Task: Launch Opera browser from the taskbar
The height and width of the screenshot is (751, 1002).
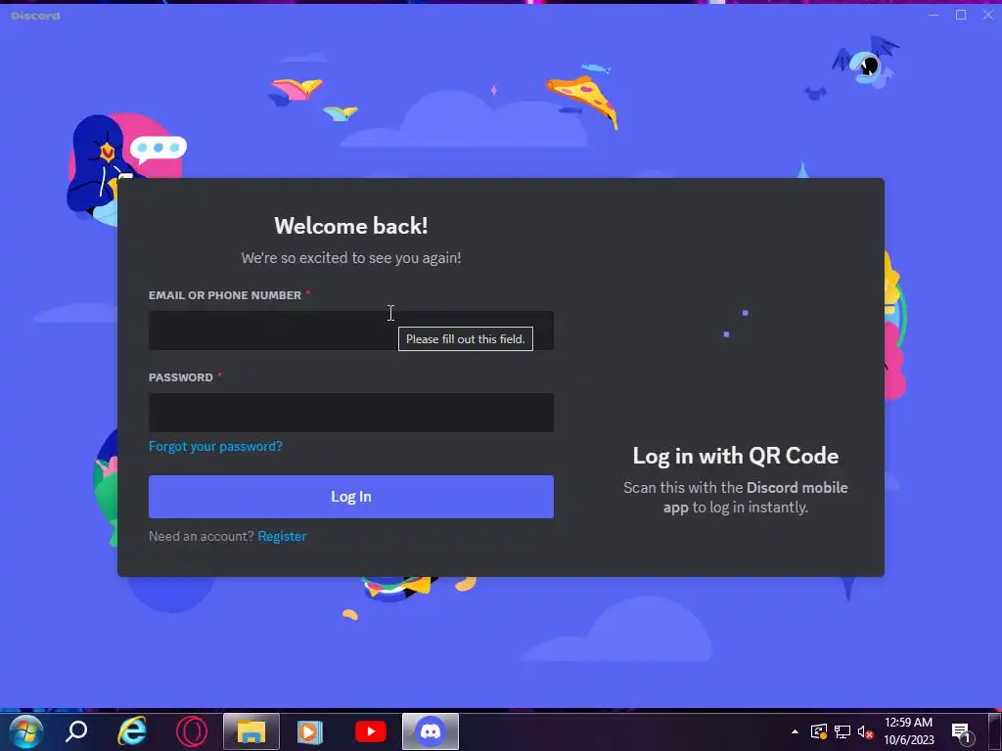Action: (x=192, y=731)
